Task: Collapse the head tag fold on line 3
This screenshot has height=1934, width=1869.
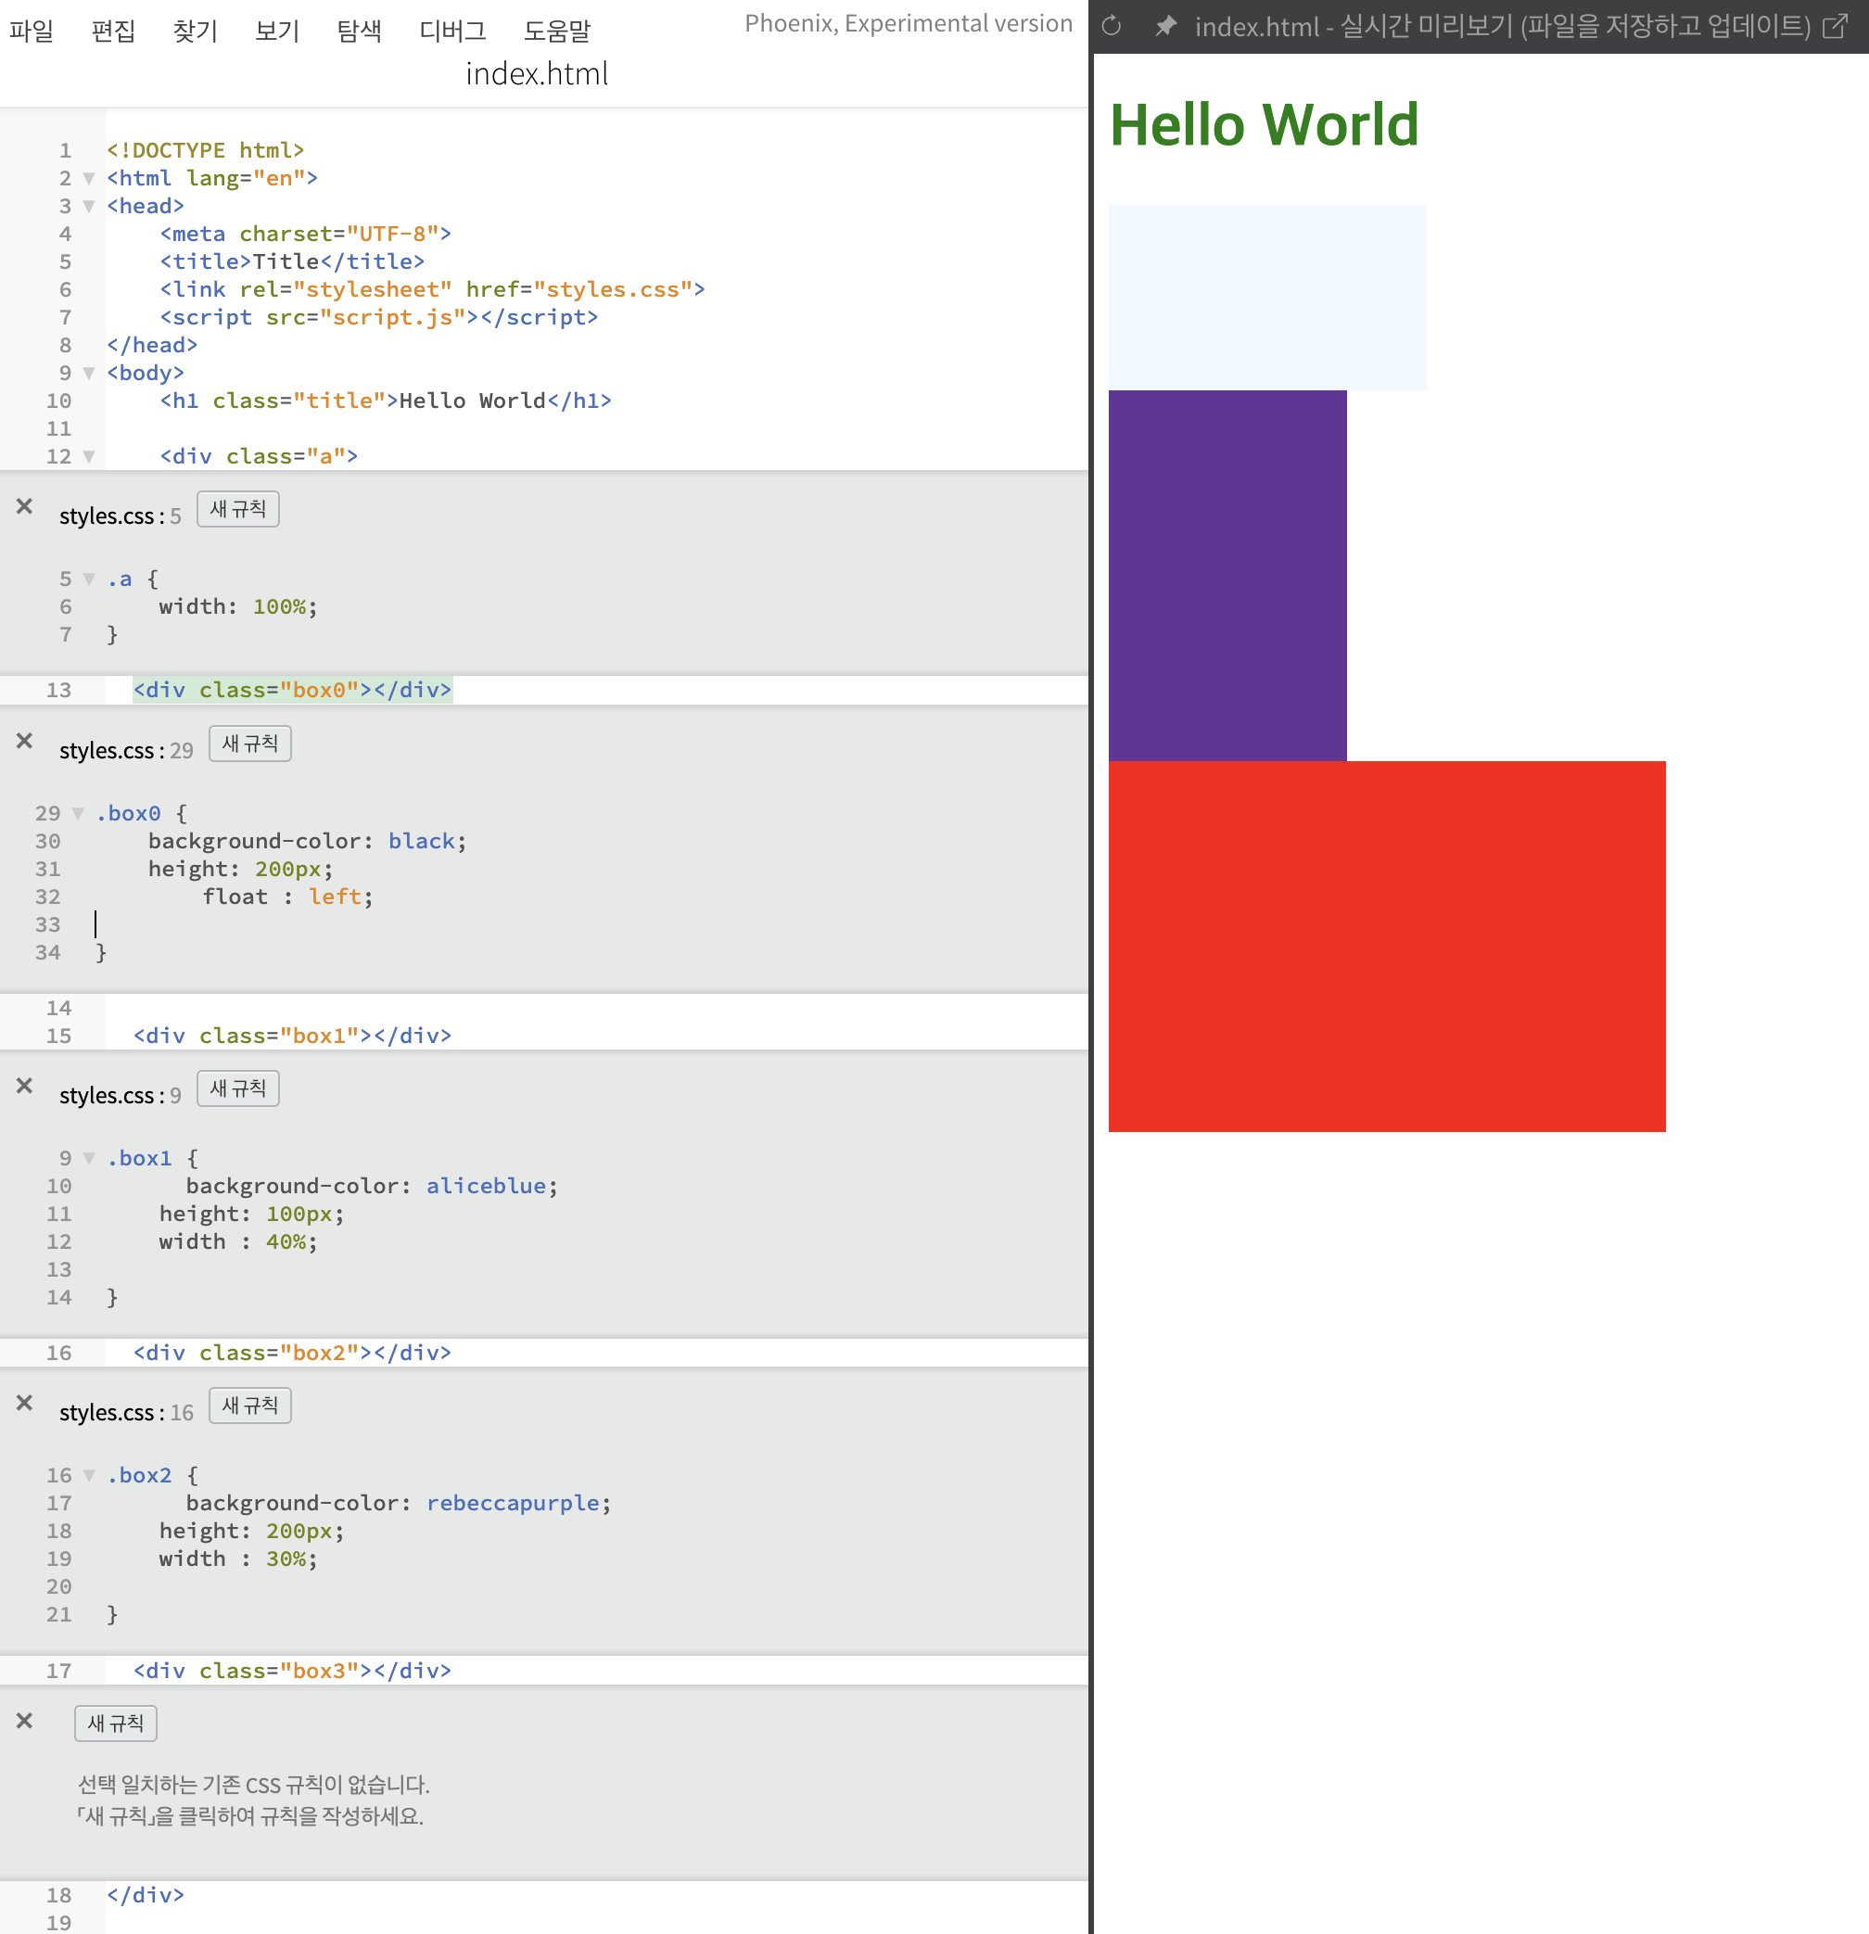Action: pyautogui.click(x=89, y=206)
